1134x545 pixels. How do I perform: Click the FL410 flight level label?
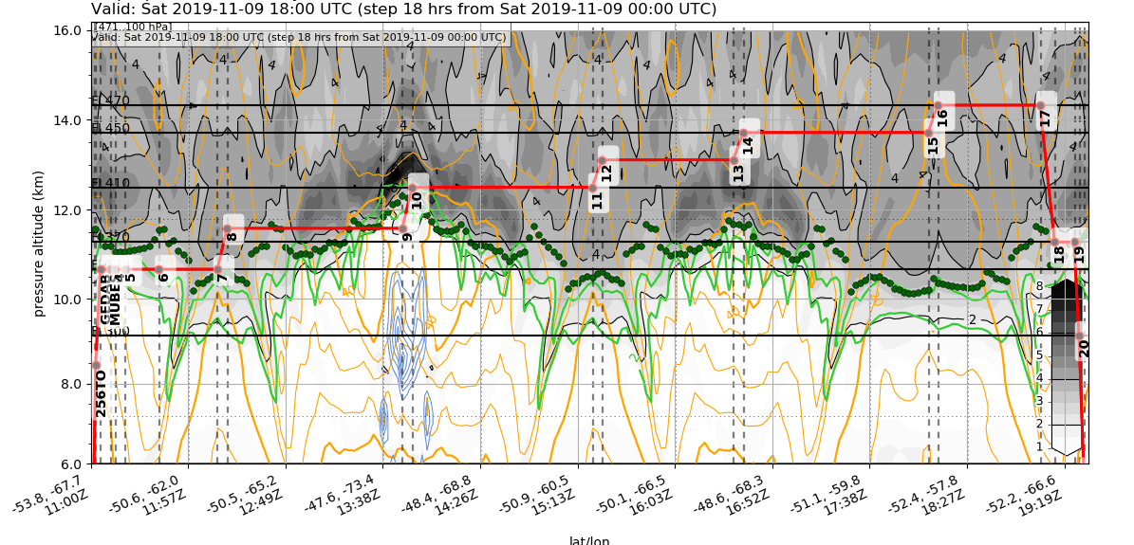(x=111, y=183)
